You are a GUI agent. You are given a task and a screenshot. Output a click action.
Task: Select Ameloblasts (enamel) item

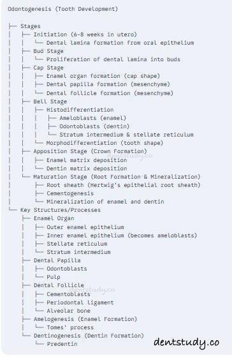(93, 118)
